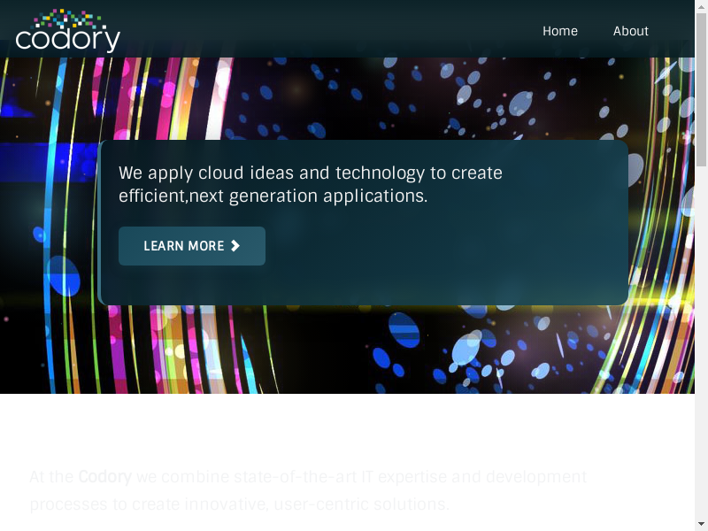708x531 pixels.
Task: Click the scrollbar down arrow
Action: 701,525
